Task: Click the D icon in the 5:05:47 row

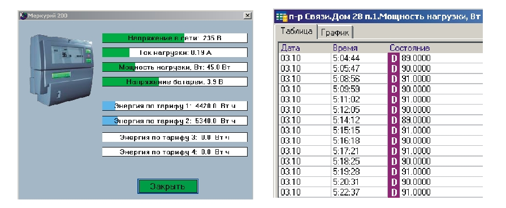Action: coord(393,69)
